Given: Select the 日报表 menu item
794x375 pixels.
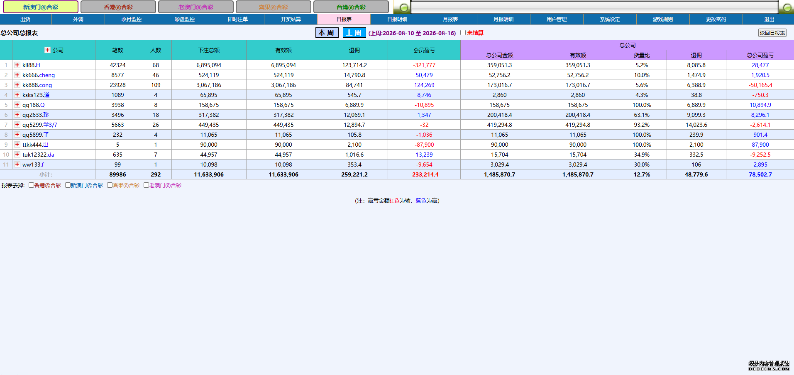Looking at the screenshot, I should click(x=344, y=19).
